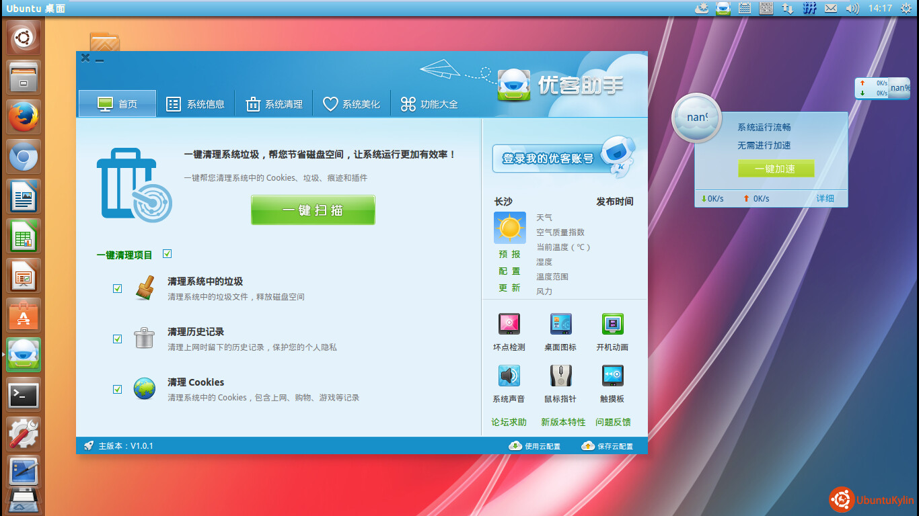
Task: Click the 使用云配置 cloud download icon
Action: pyautogui.click(x=515, y=446)
